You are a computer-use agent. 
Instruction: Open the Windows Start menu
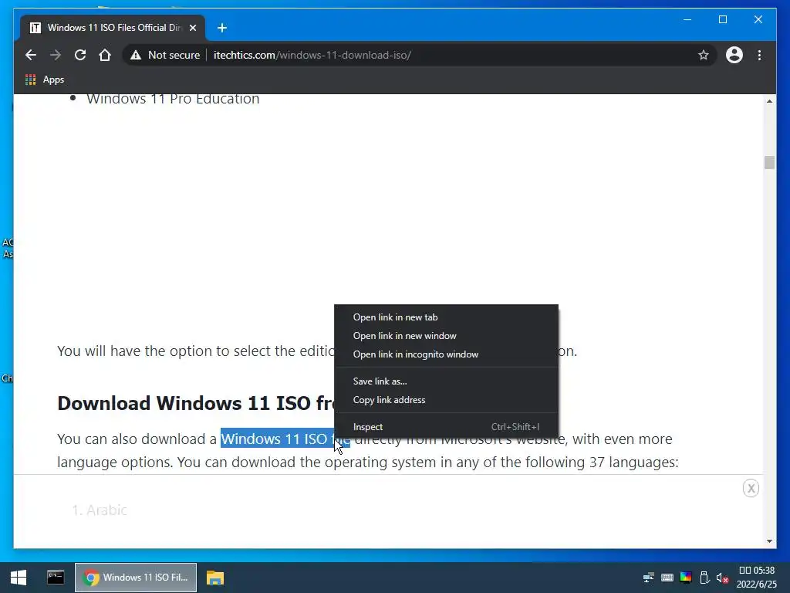(19, 578)
